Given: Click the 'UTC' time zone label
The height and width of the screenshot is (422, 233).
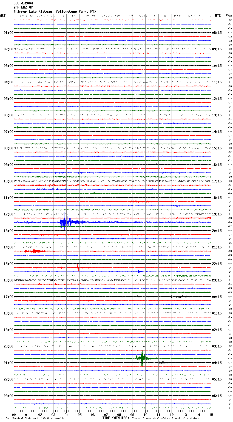Looking at the screenshot, I should click(218, 16).
